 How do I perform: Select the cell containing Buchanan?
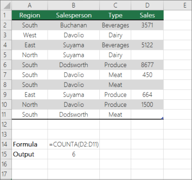pos(74,25)
